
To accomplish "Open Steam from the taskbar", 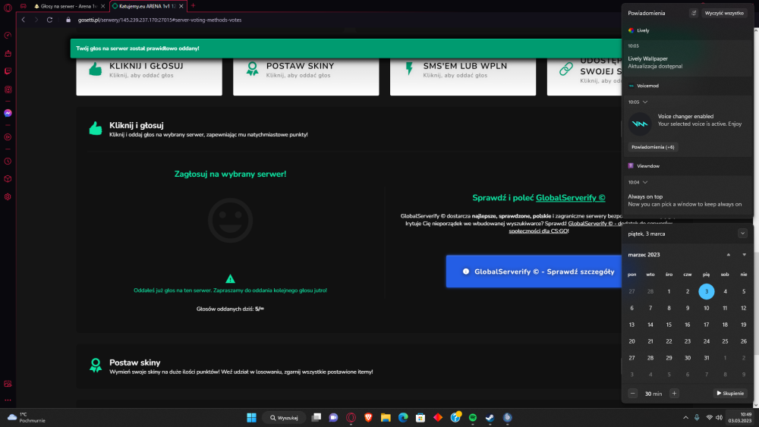I will pos(490,417).
